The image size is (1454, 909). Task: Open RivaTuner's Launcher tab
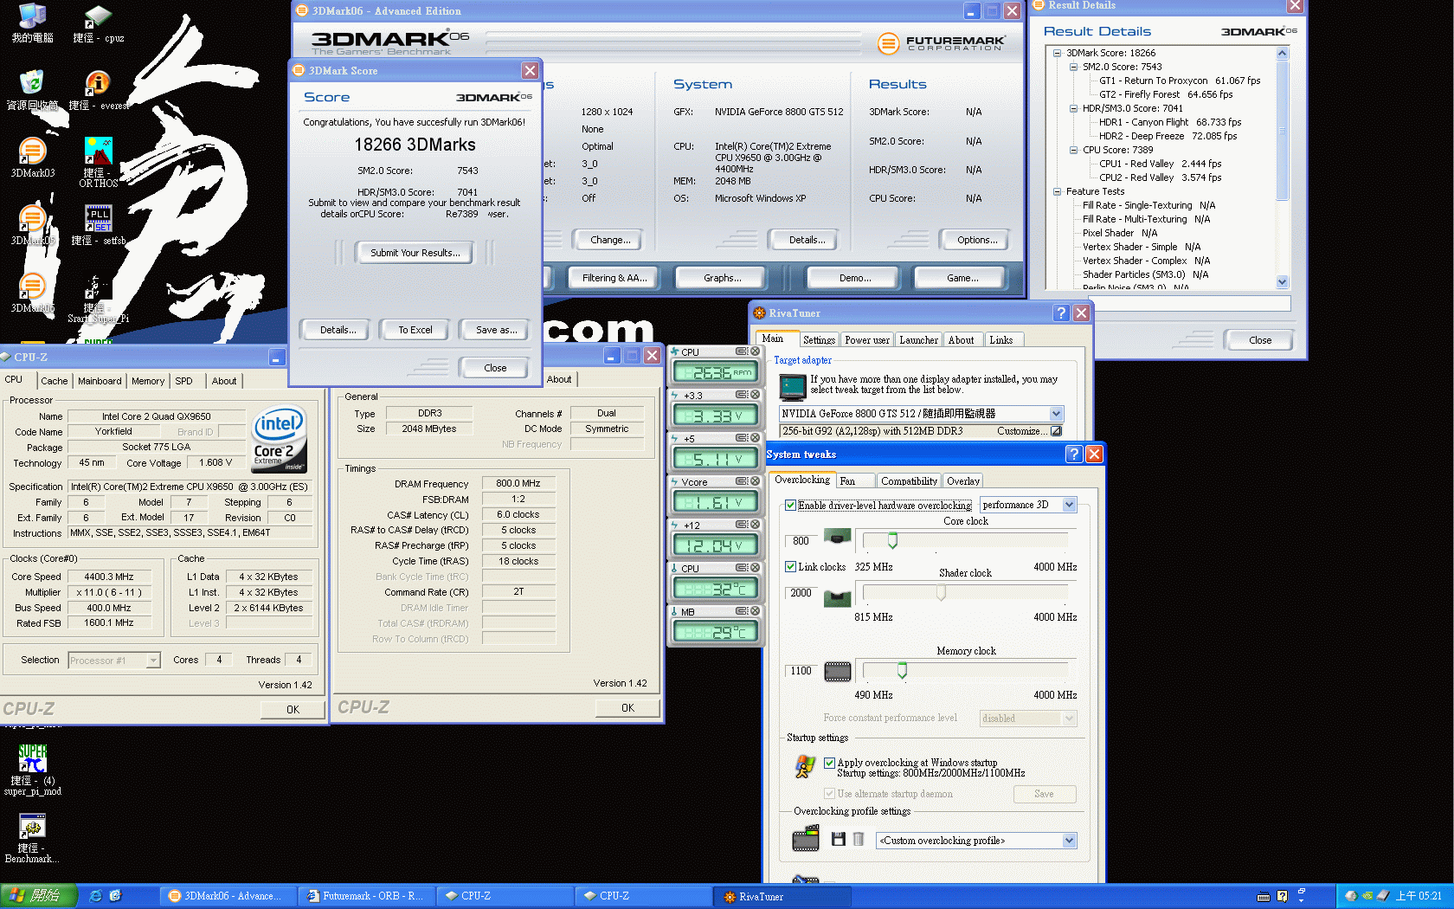pos(918,340)
